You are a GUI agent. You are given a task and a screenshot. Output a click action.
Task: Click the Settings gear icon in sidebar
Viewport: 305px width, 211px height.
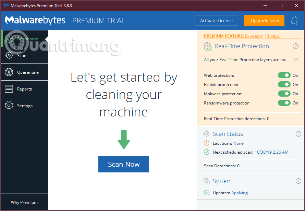(x=9, y=105)
